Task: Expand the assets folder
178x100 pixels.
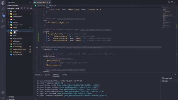Action: tap(15, 14)
